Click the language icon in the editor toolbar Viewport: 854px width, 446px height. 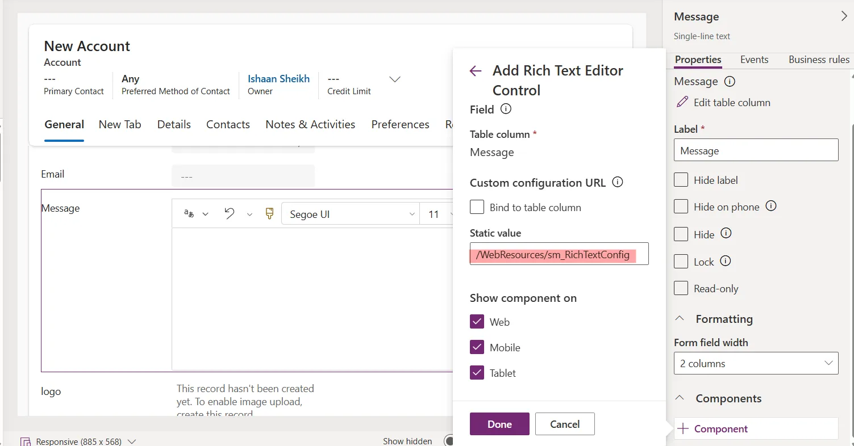(189, 214)
